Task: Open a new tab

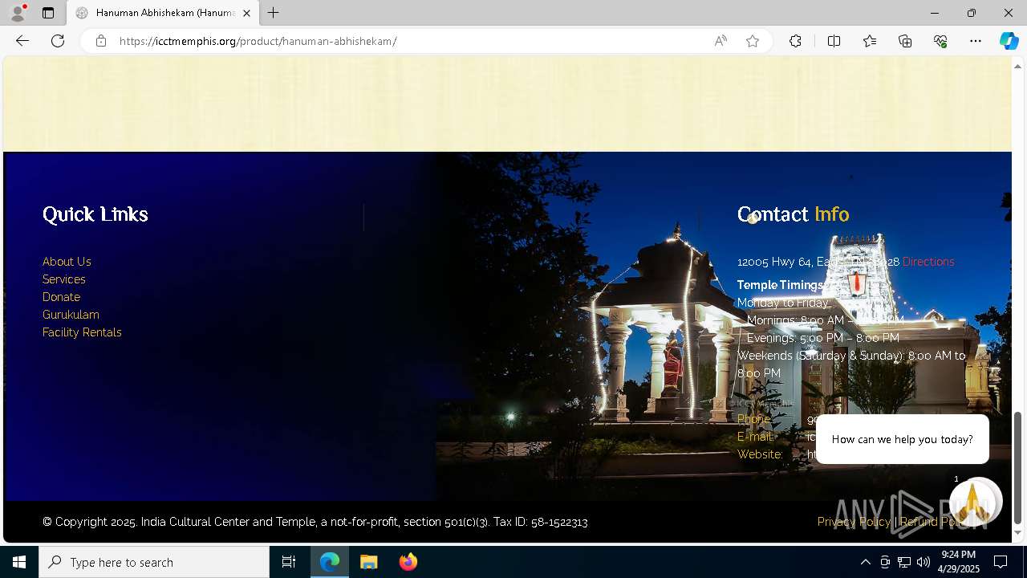Action: [274, 13]
